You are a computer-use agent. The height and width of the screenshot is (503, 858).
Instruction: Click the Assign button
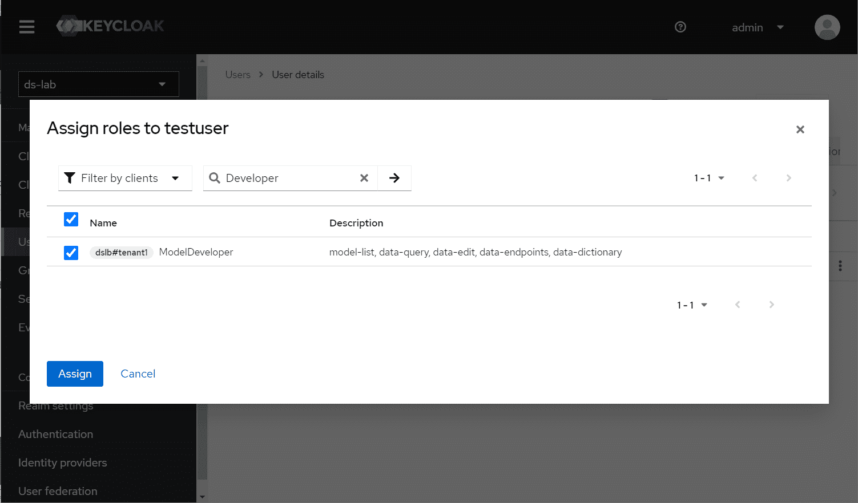(75, 374)
